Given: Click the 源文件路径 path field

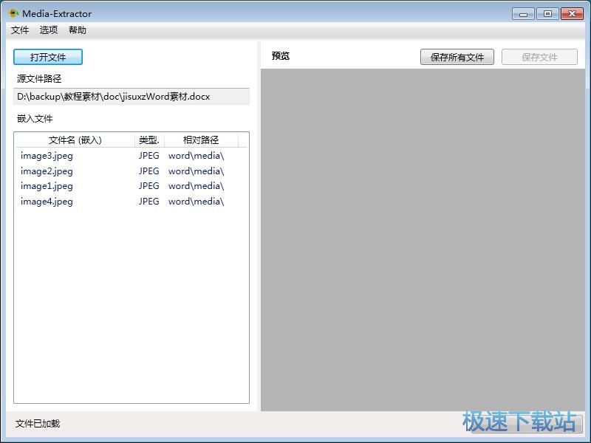Looking at the screenshot, I should [131, 96].
